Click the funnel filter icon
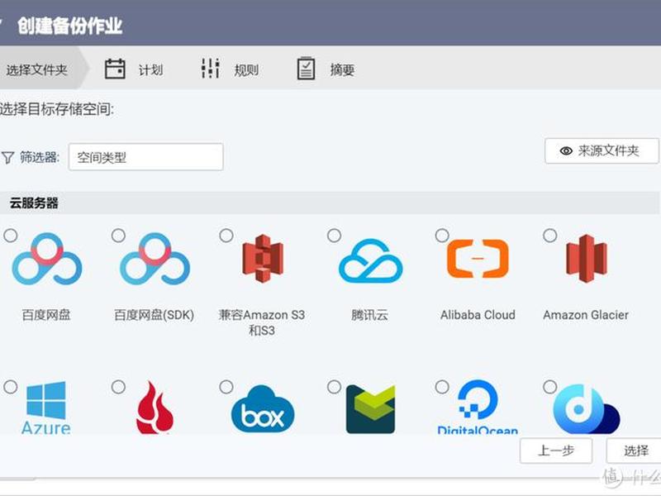This screenshot has width=661, height=496. point(7,158)
